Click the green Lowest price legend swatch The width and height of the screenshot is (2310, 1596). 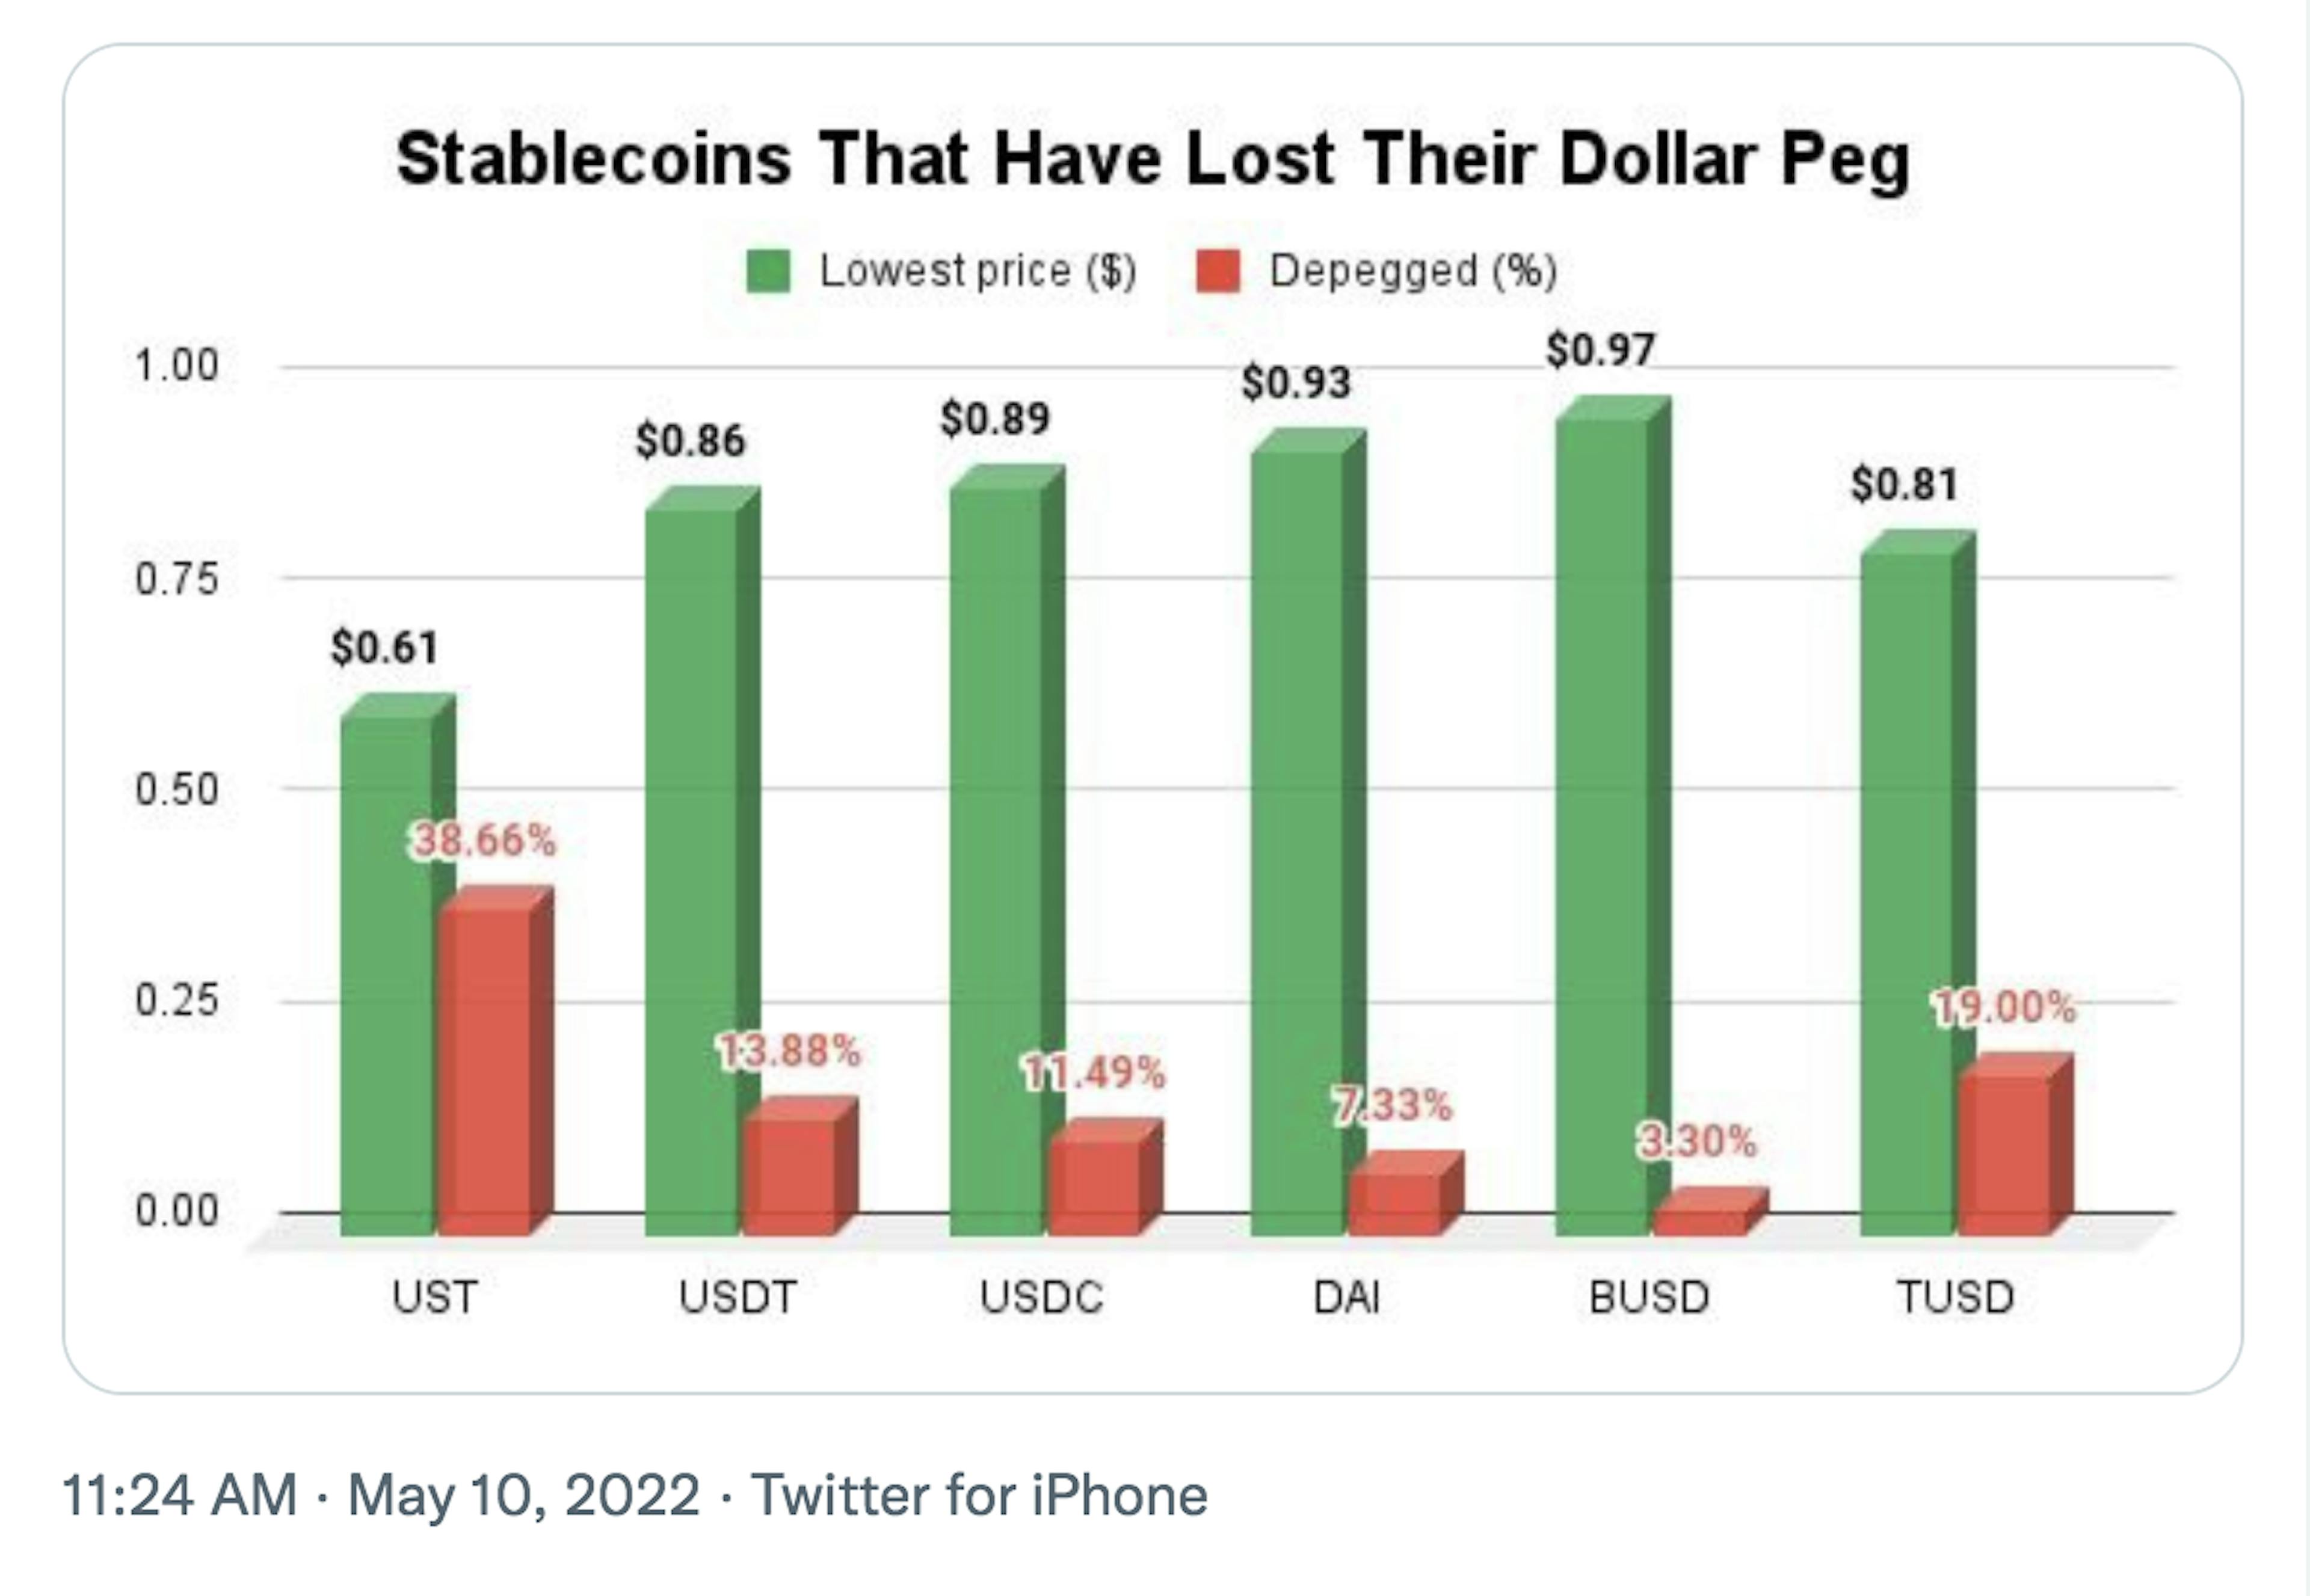point(768,271)
